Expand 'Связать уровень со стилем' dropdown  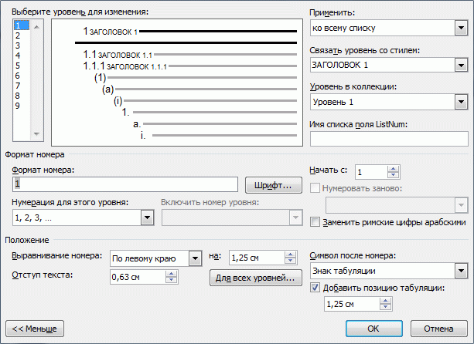tap(461, 65)
